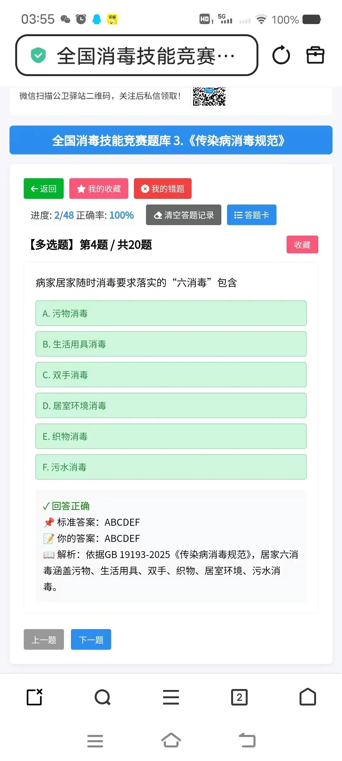Show open tabs counter with 2
The image size is (342, 761).
coord(239,697)
